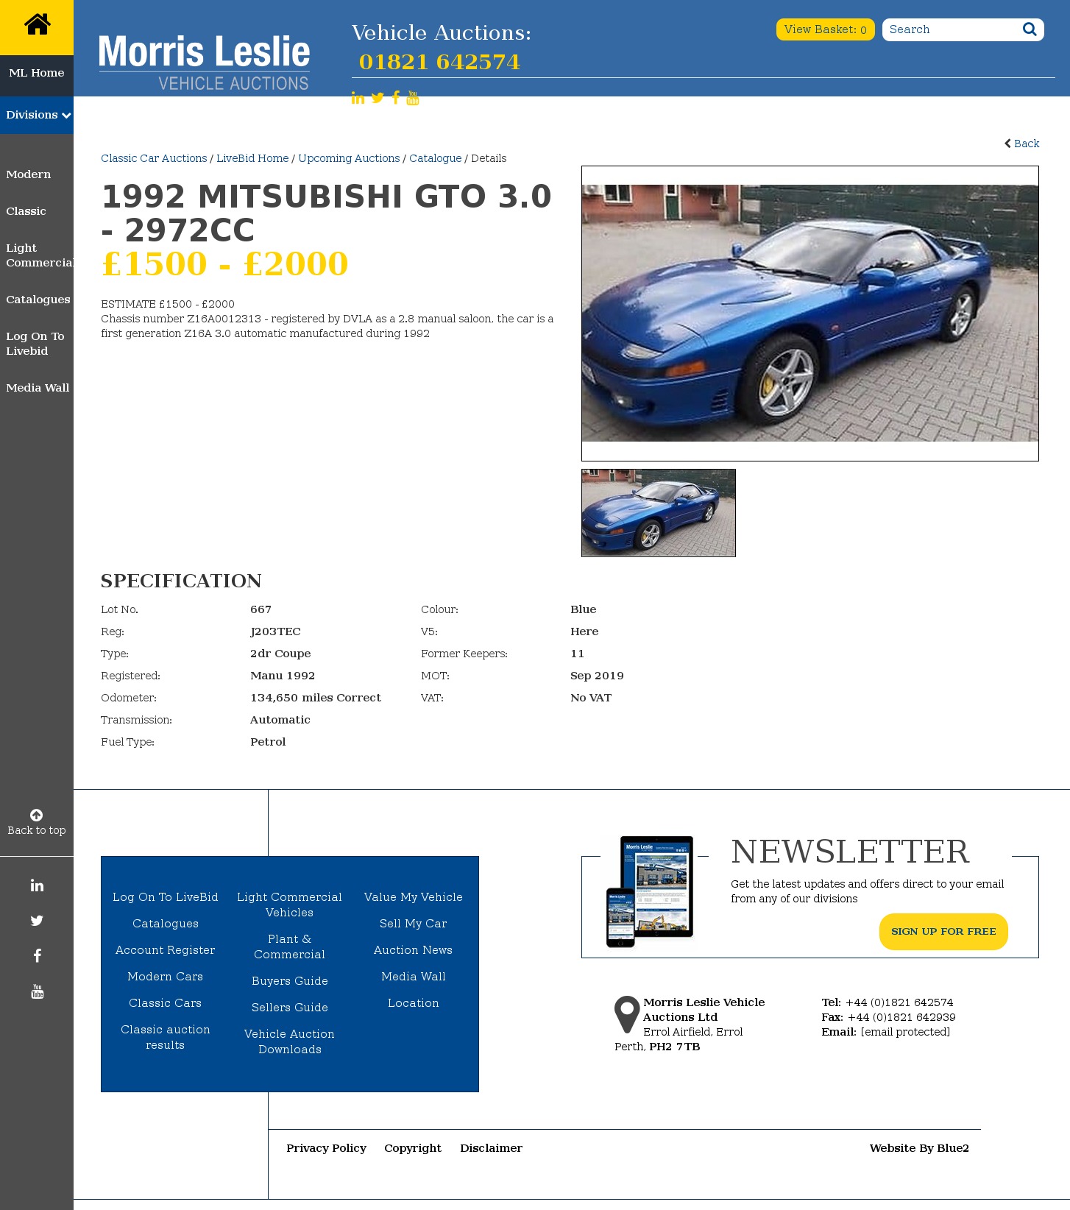Open footer Value My Vehicle link

(414, 897)
